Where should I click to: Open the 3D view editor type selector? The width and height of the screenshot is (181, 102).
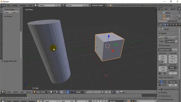click(3, 92)
